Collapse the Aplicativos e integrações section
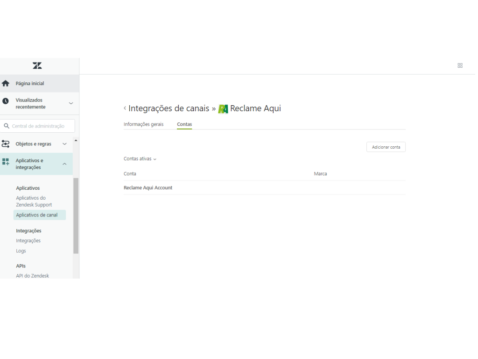 click(x=64, y=164)
